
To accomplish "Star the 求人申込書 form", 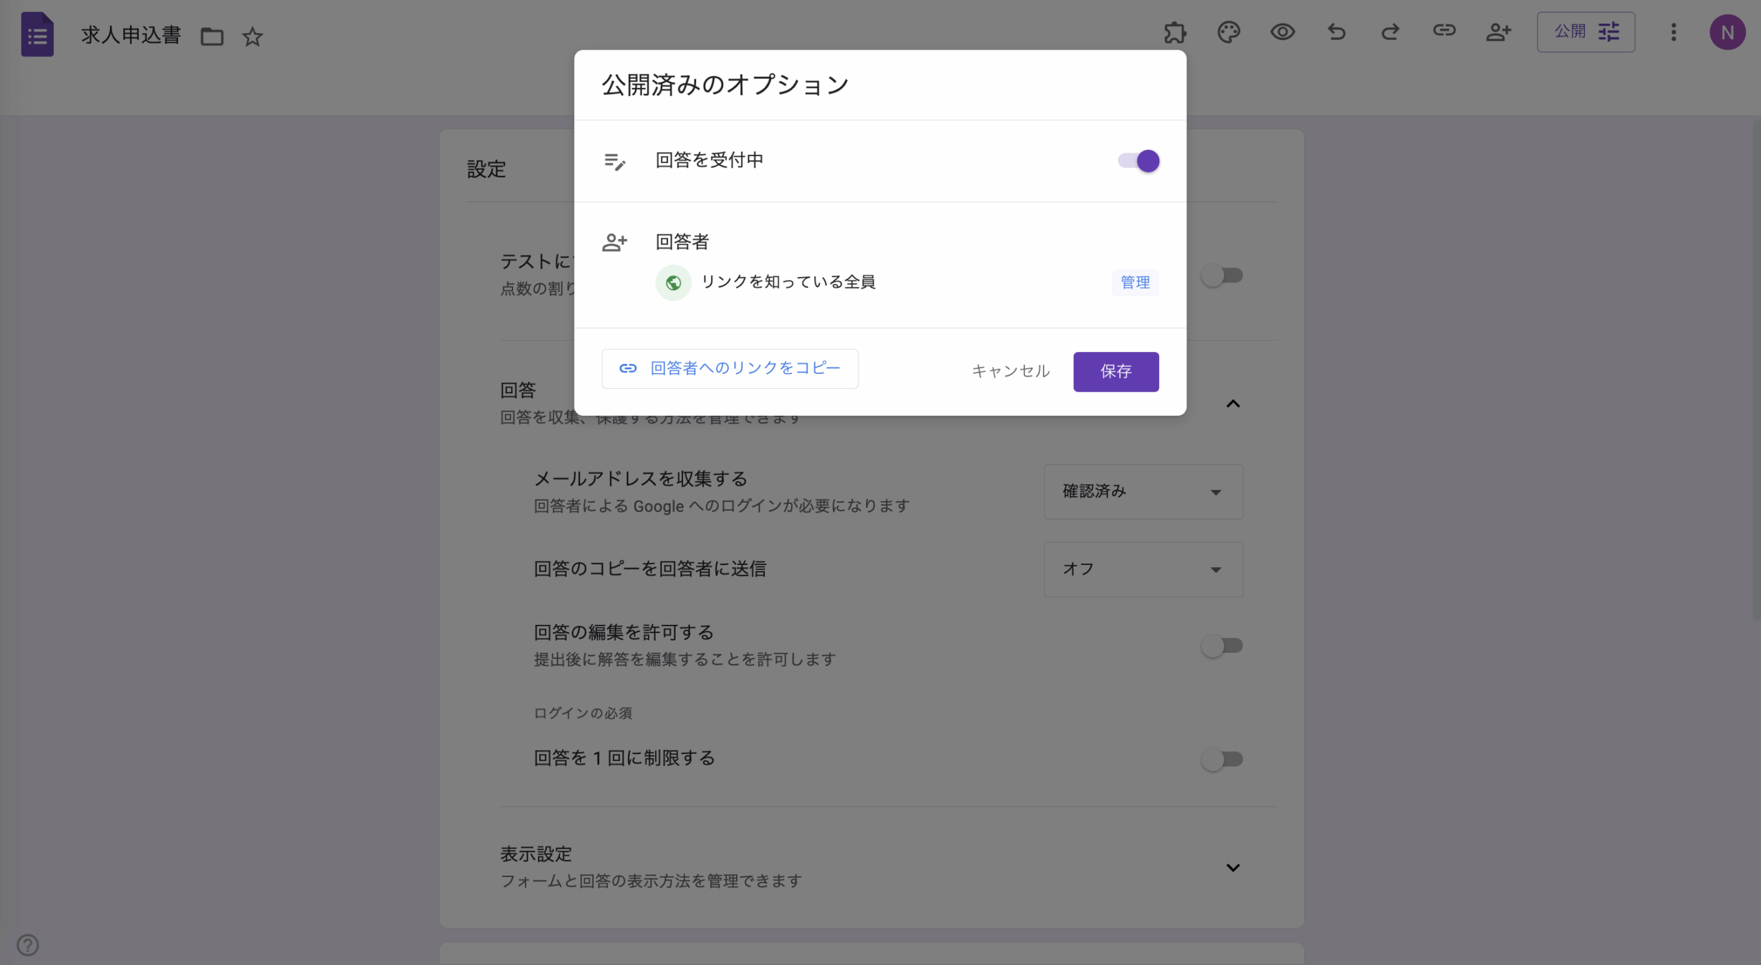I will point(252,36).
